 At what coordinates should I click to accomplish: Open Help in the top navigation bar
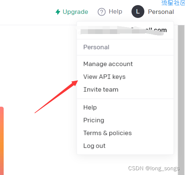110,12
